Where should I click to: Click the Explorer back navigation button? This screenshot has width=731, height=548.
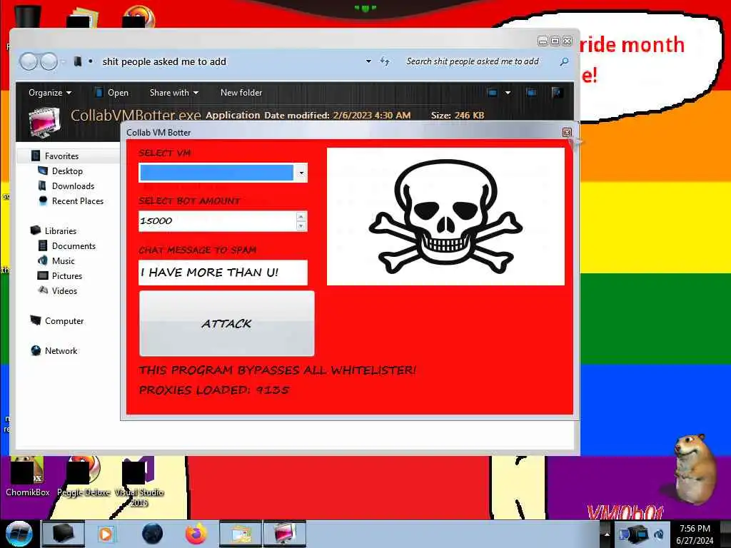click(x=29, y=61)
